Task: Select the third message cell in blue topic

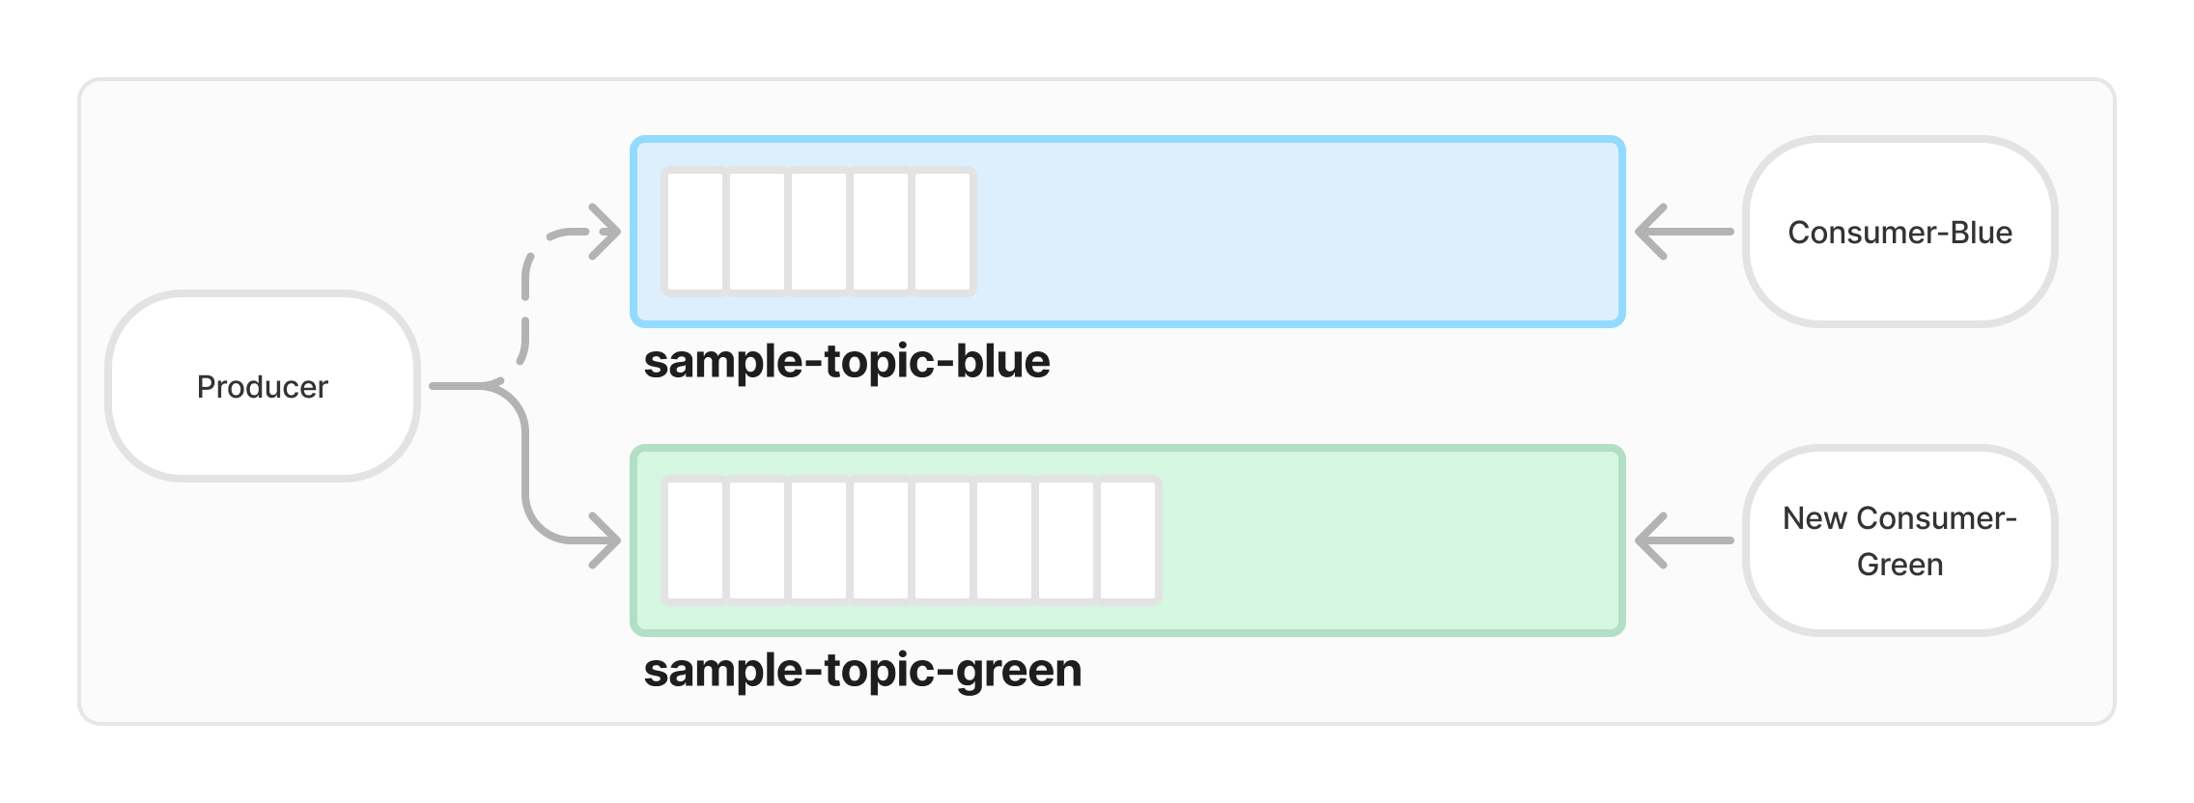Action: 819,232
